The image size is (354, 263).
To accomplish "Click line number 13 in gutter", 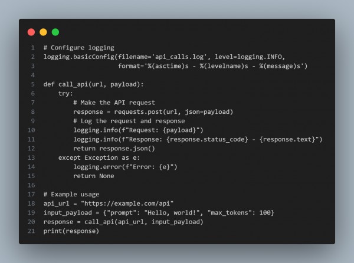I will pyautogui.click(x=31, y=157).
